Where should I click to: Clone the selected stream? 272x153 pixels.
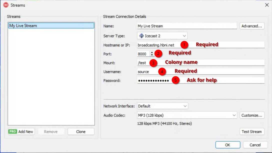pyautogui.click(x=81, y=131)
